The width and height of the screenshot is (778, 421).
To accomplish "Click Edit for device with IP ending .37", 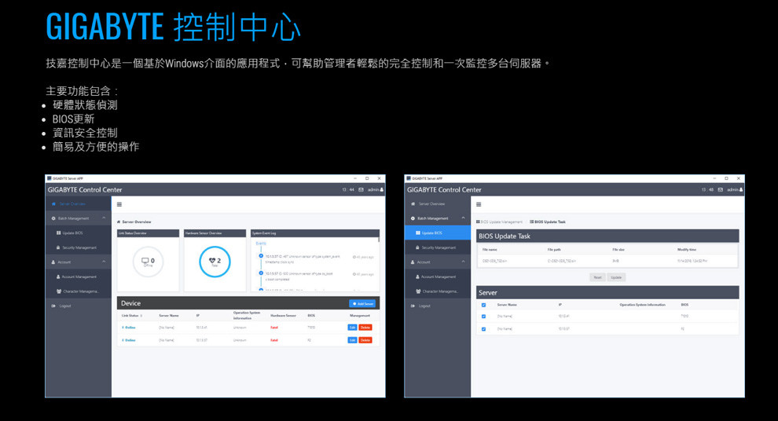I will coord(352,340).
